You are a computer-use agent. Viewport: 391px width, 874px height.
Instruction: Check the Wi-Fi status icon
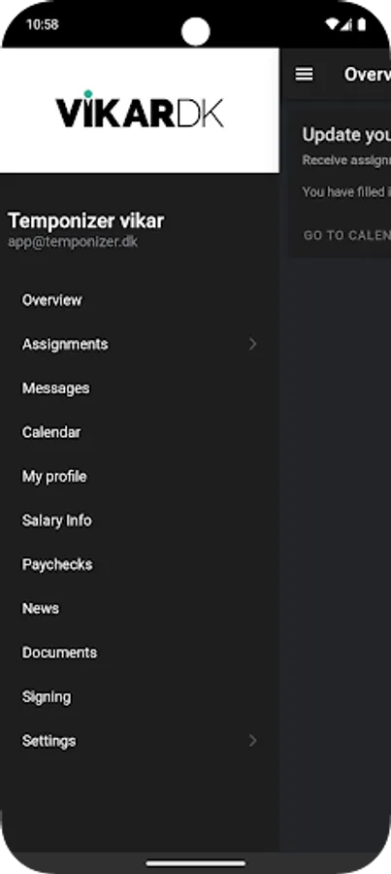pyautogui.click(x=333, y=24)
